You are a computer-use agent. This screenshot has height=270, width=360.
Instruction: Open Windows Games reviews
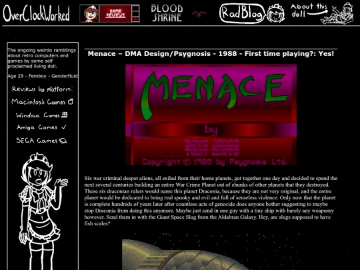click(41, 115)
